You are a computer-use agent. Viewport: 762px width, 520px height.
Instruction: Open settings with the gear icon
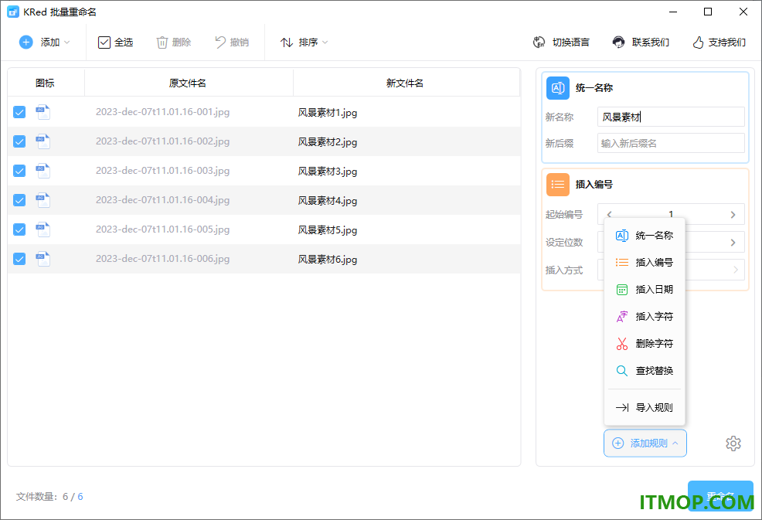point(733,444)
